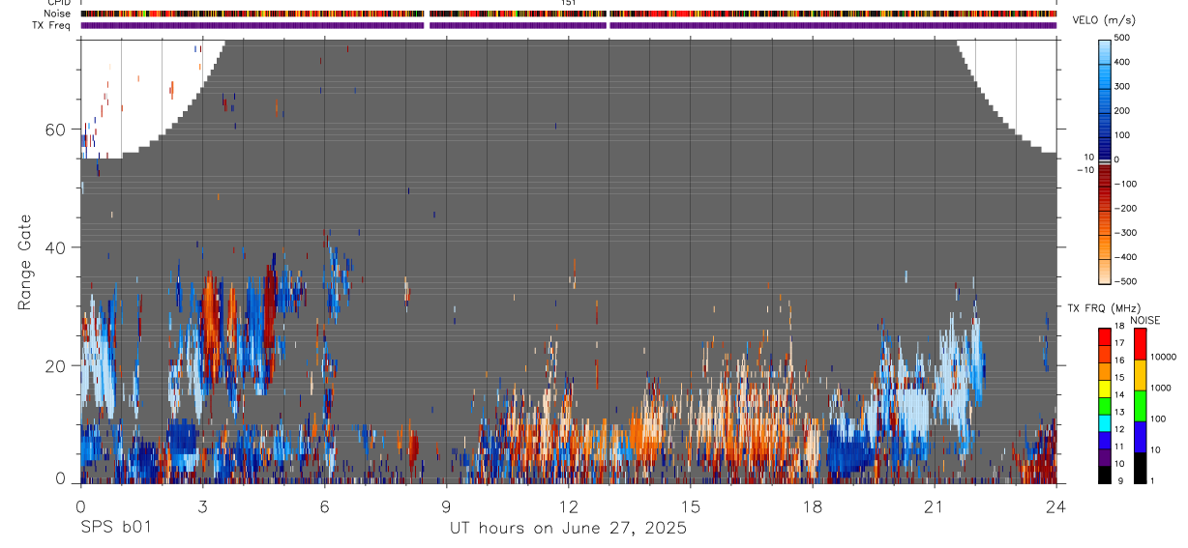Click the 18 UT hour tick label
1188x548 pixels.
point(812,505)
